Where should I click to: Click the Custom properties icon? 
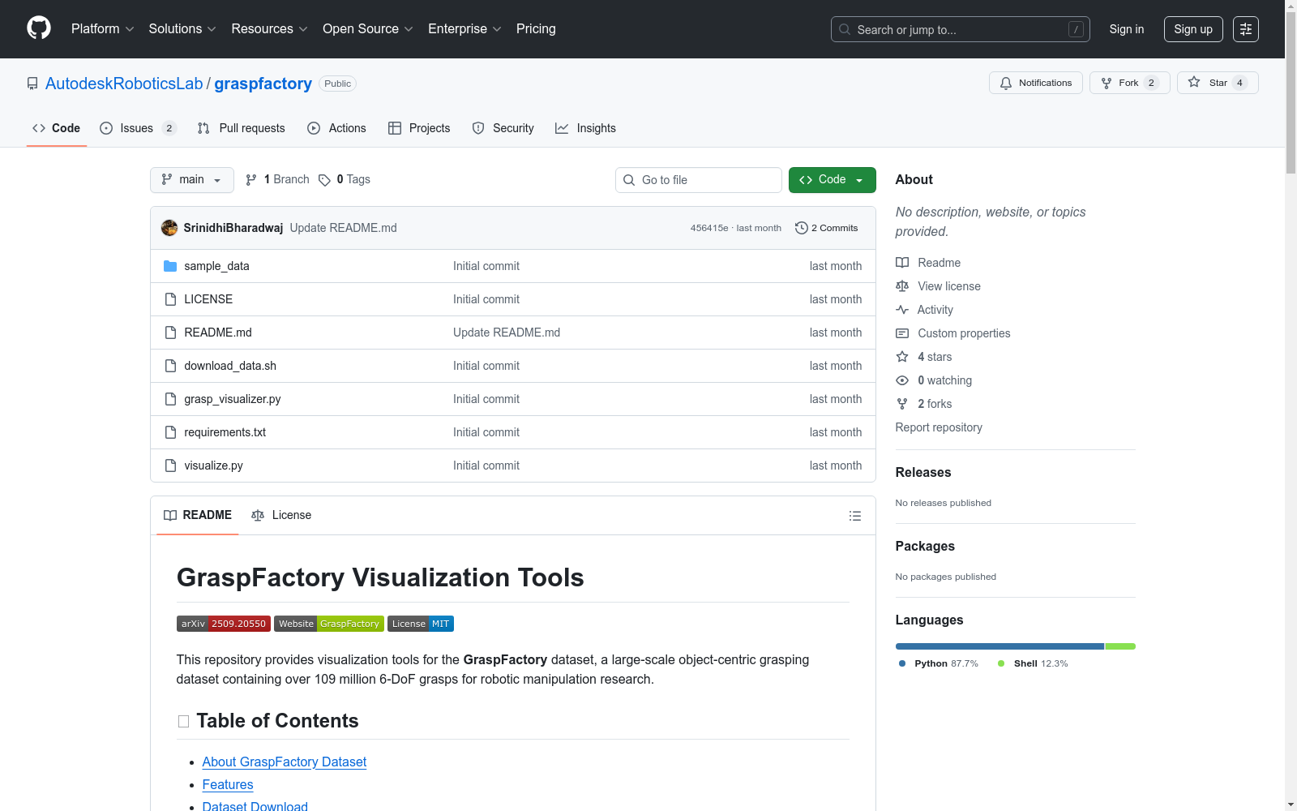coord(902,333)
